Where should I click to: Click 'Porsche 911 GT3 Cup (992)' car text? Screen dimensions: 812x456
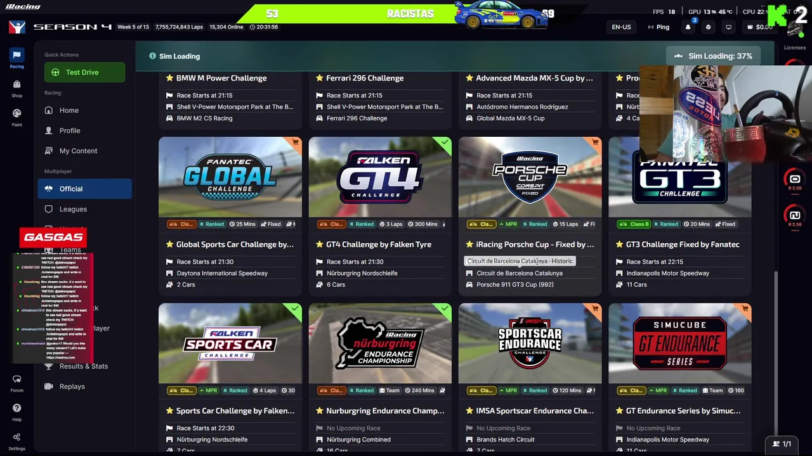515,284
